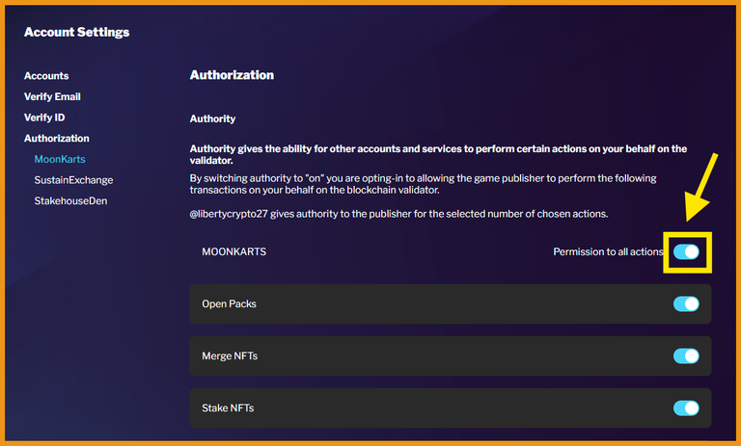Image resolution: width=741 pixels, height=446 pixels.
Task: Click the MOONKARTS label
Action: pos(233,251)
